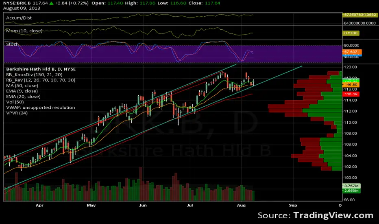Screen dimensions: 379x224
Task: Click the Apr label on time axis
Action: [x=39, y=205]
